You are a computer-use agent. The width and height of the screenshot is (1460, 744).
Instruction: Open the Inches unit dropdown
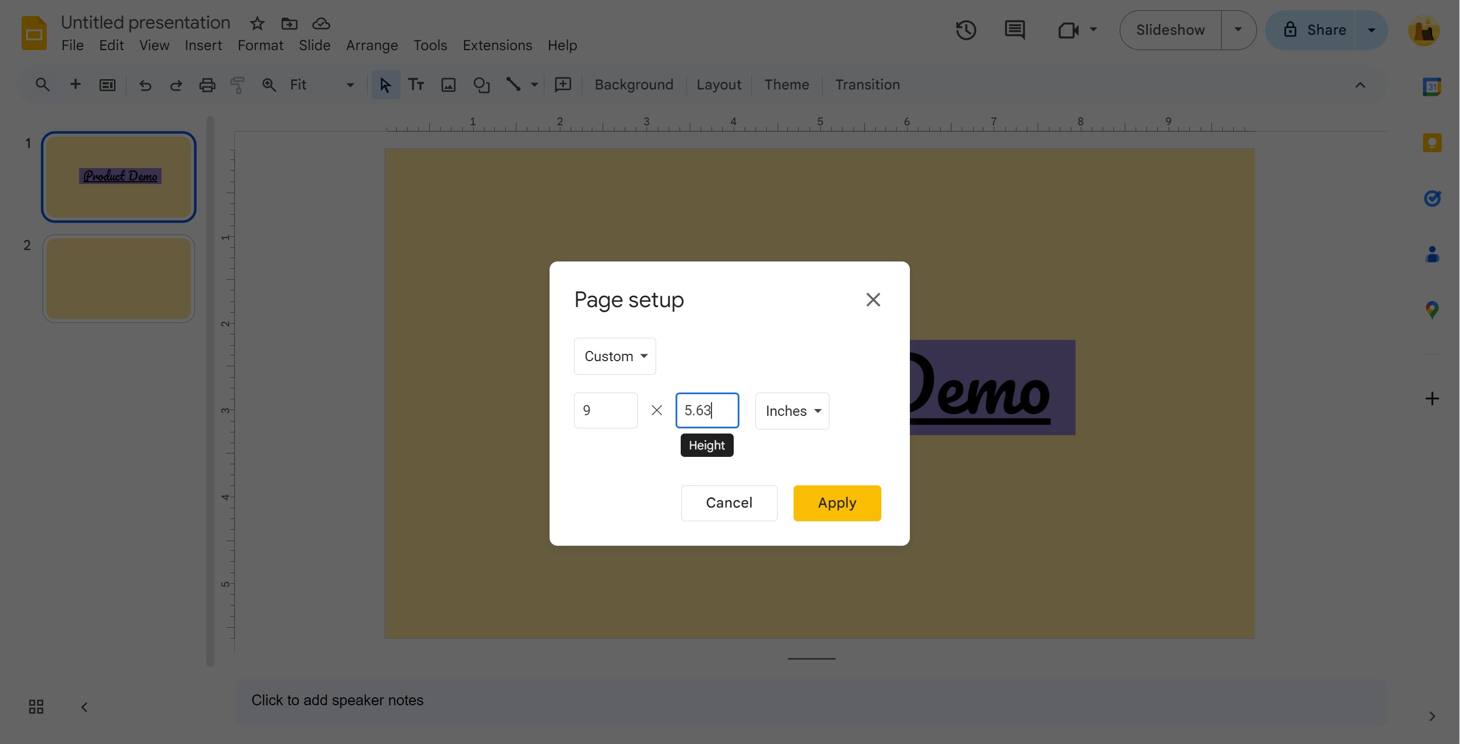[792, 411]
